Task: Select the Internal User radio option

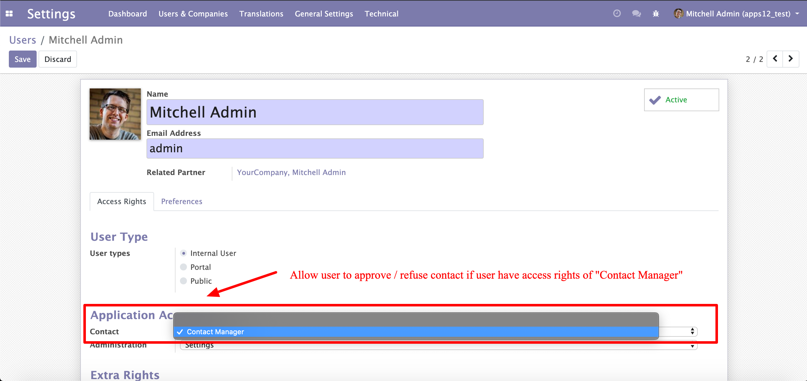Action: point(183,253)
